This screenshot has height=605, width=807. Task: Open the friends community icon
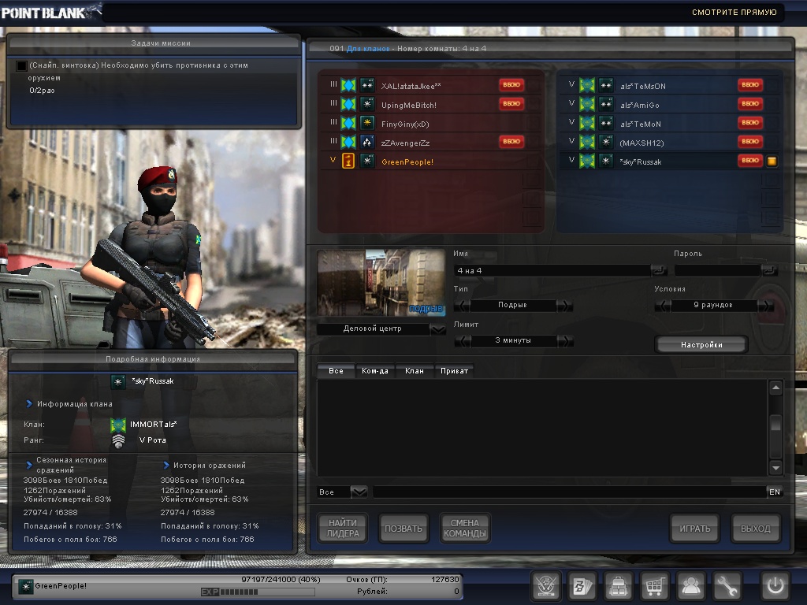coord(691,587)
